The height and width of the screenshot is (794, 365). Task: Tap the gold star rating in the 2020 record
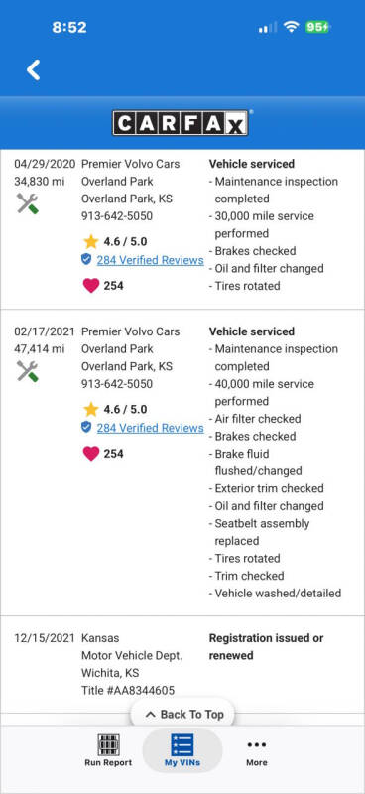tap(90, 241)
